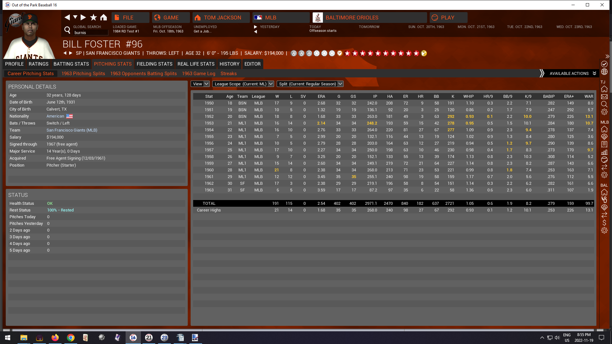The height and width of the screenshot is (344, 612).
Task: Toggle the first shield rating icon
Action: tap(294, 54)
